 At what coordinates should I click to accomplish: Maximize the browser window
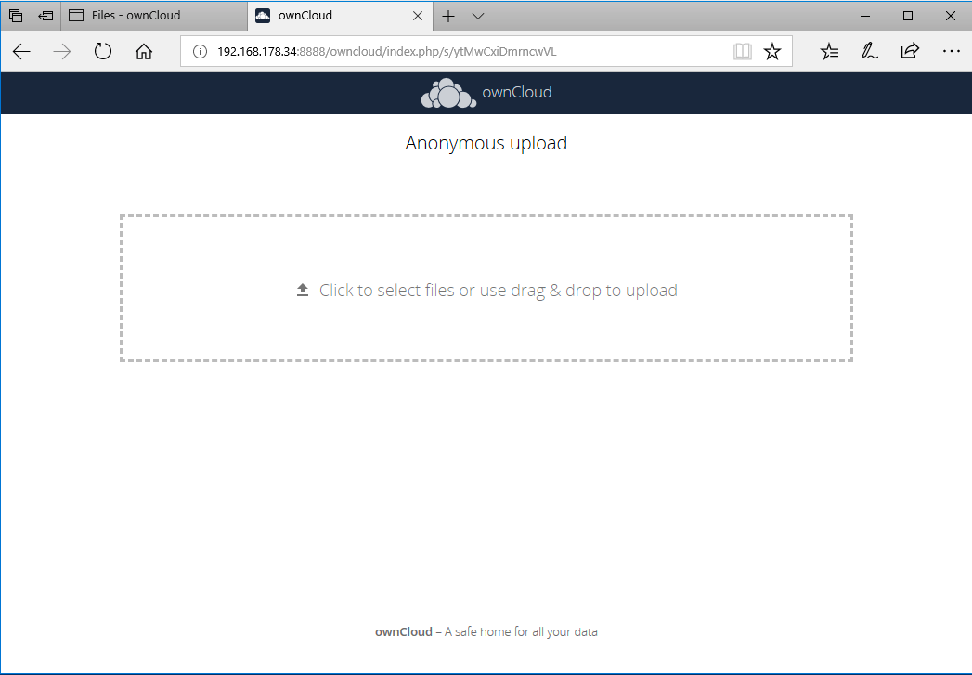click(x=908, y=16)
